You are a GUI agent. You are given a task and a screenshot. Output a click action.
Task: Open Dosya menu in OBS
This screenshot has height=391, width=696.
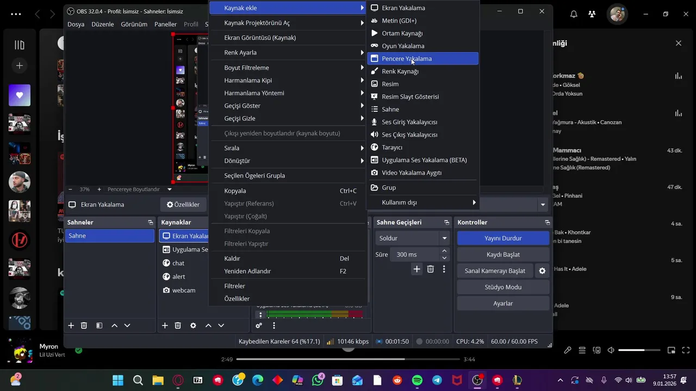pyautogui.click(x=76, y=24)
